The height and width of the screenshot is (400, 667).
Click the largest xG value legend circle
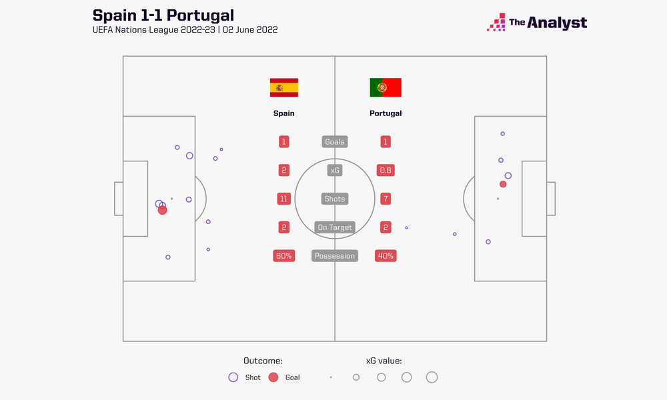coord(432,377)
